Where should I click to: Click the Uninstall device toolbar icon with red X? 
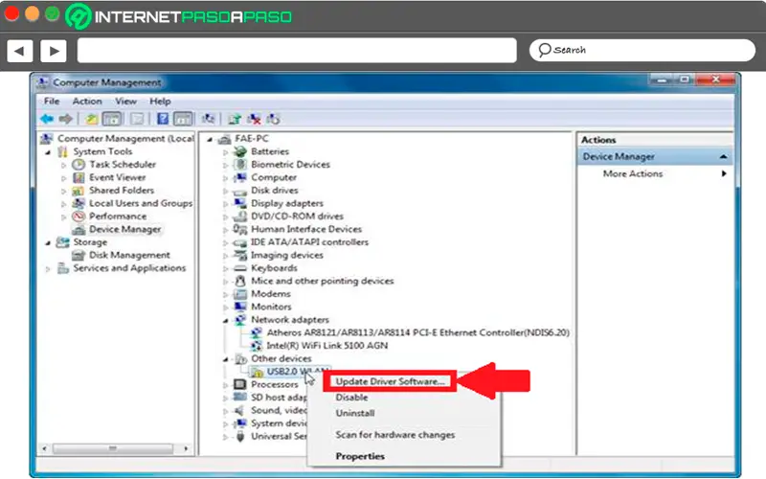click(x=254, y=119)
